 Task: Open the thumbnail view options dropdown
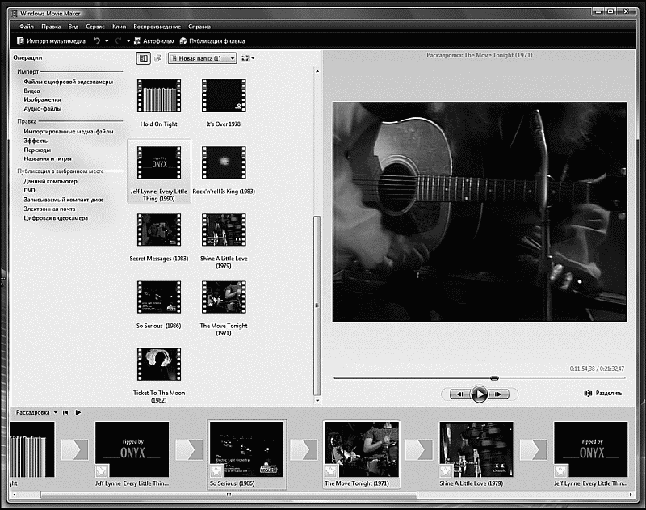[x=247, y=58]
